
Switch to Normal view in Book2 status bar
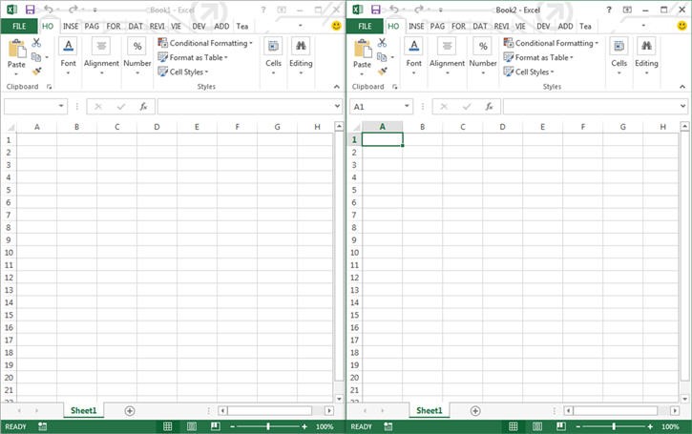[514, 426]
